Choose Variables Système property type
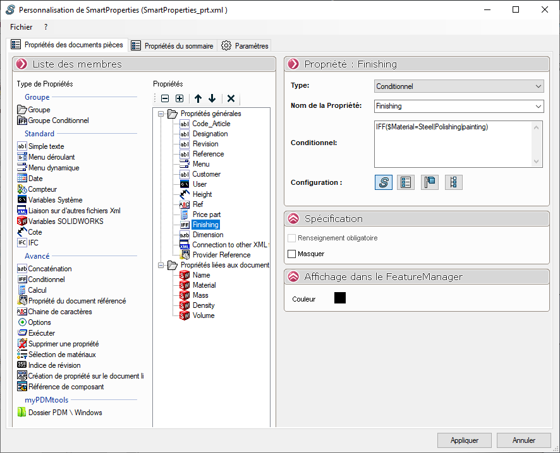The width and height of the screenshot is (560, 453). 50,200
